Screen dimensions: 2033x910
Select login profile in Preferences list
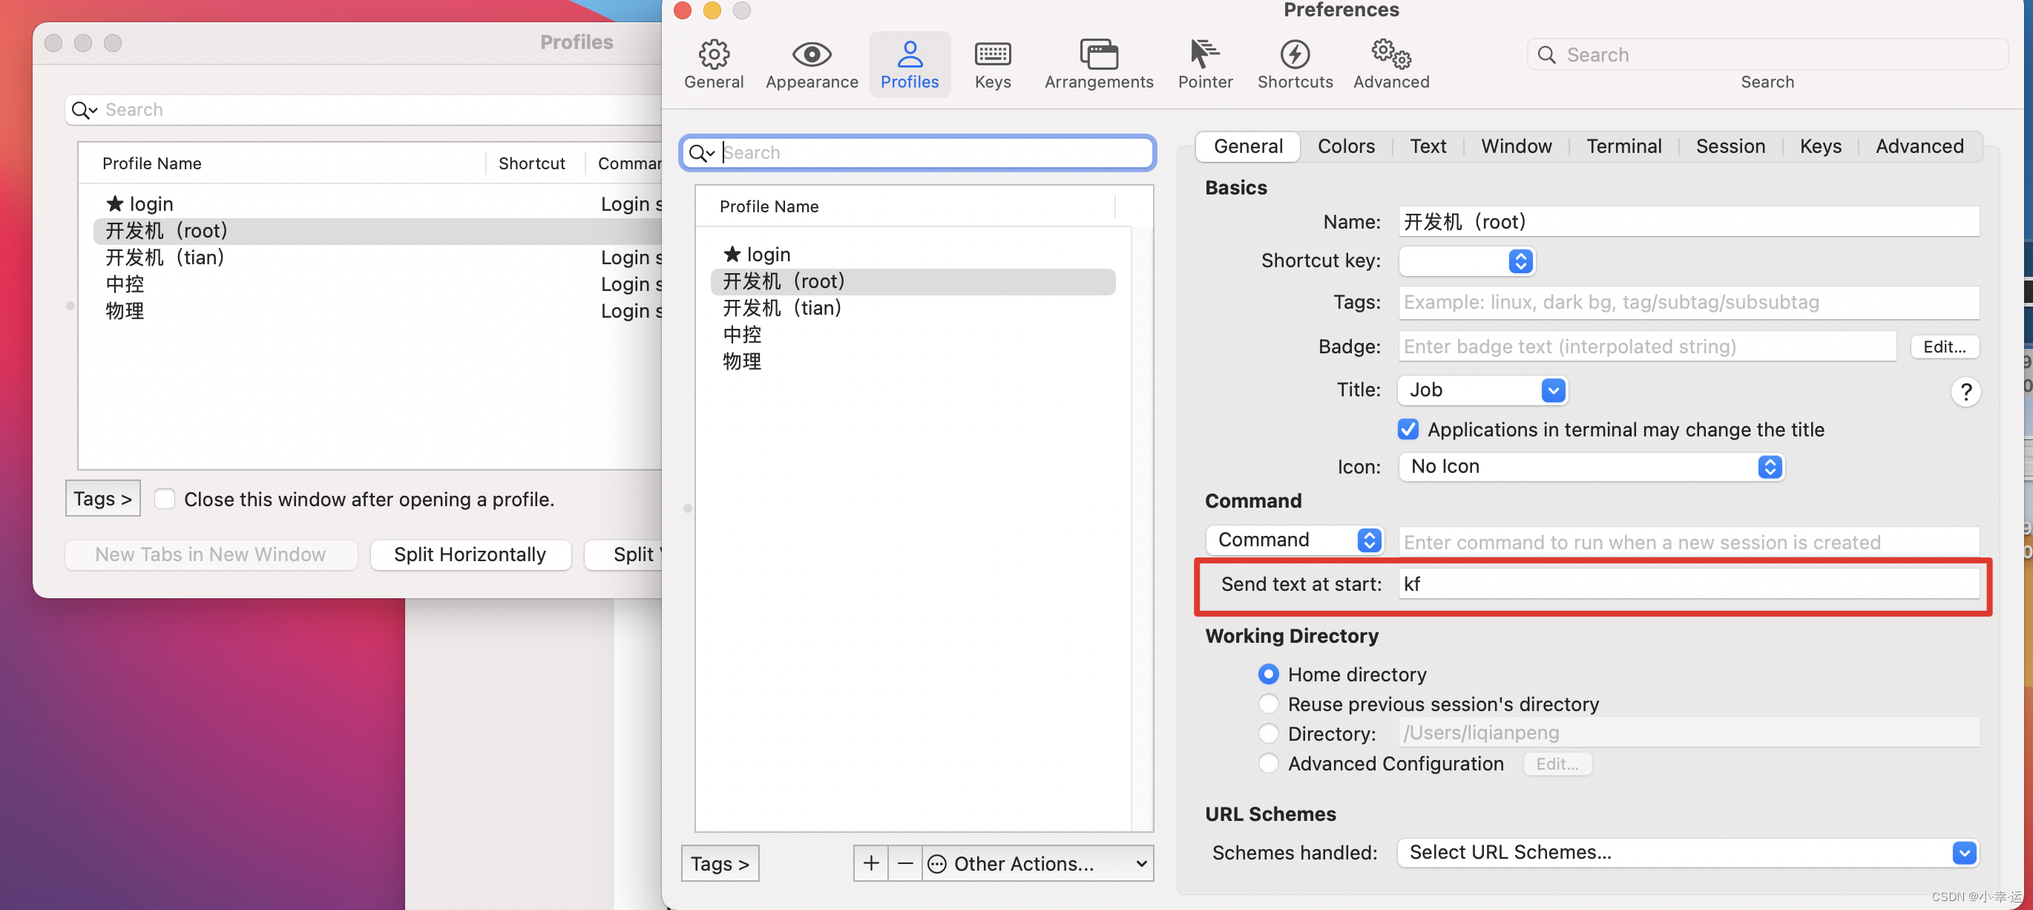pos(912,254)
